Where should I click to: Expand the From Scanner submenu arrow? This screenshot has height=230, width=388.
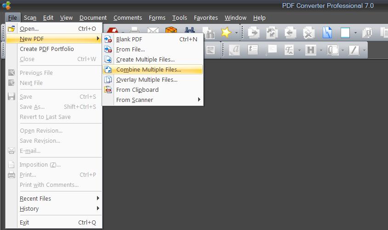[x=199, y=100]
